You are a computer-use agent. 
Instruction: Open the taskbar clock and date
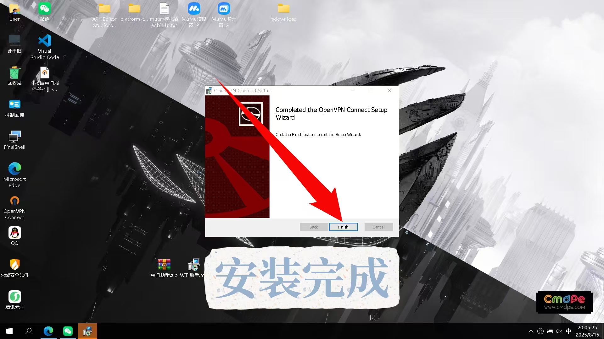(x=587, y=331)
